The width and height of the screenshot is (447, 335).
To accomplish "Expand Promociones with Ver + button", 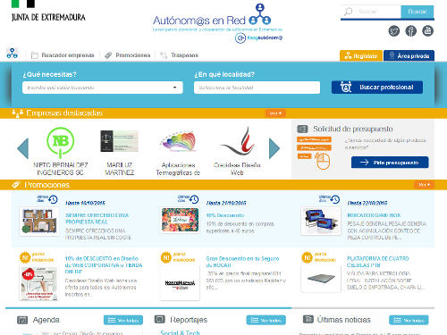I will click(x=424, y=185).
